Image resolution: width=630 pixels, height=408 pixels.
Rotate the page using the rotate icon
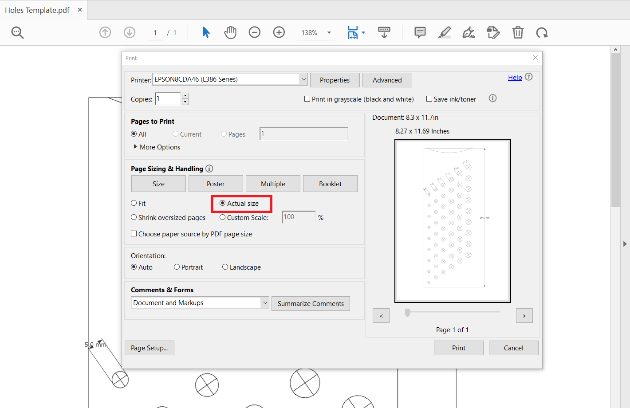point(542,32)
